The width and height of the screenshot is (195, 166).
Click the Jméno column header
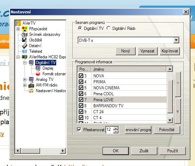(129, 69)
